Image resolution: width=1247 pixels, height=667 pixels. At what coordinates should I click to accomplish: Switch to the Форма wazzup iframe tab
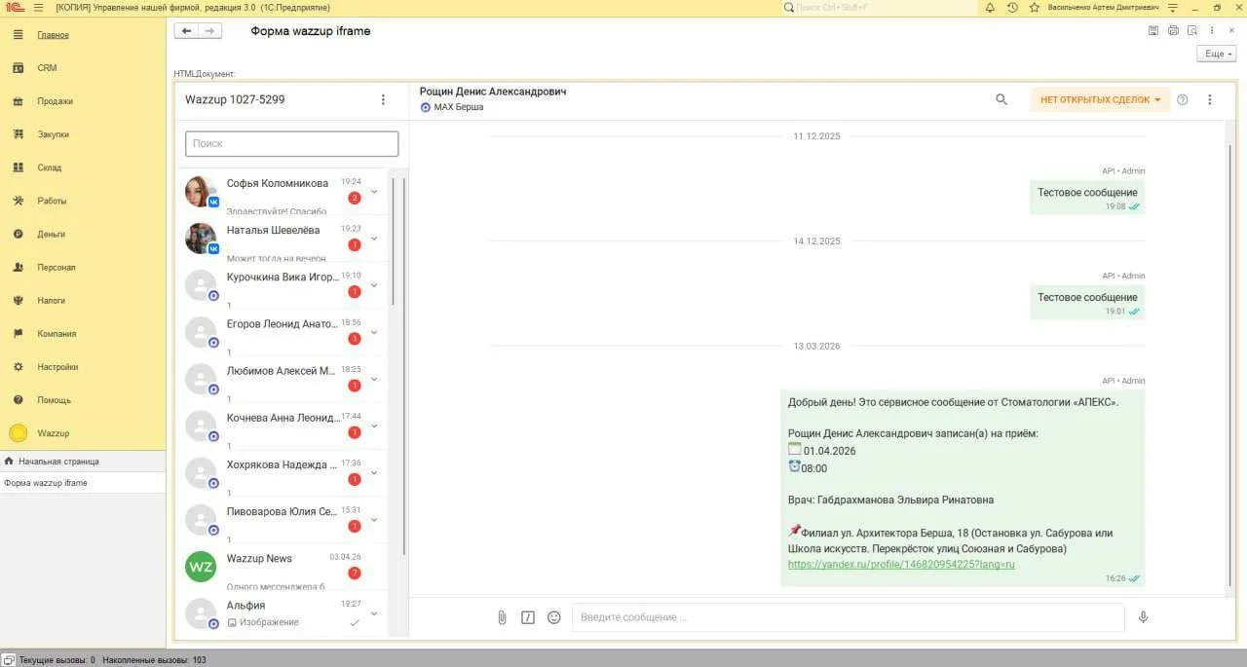[82, 483]
